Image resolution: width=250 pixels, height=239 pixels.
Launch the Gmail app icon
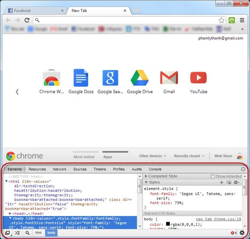[x=169, y=78]
